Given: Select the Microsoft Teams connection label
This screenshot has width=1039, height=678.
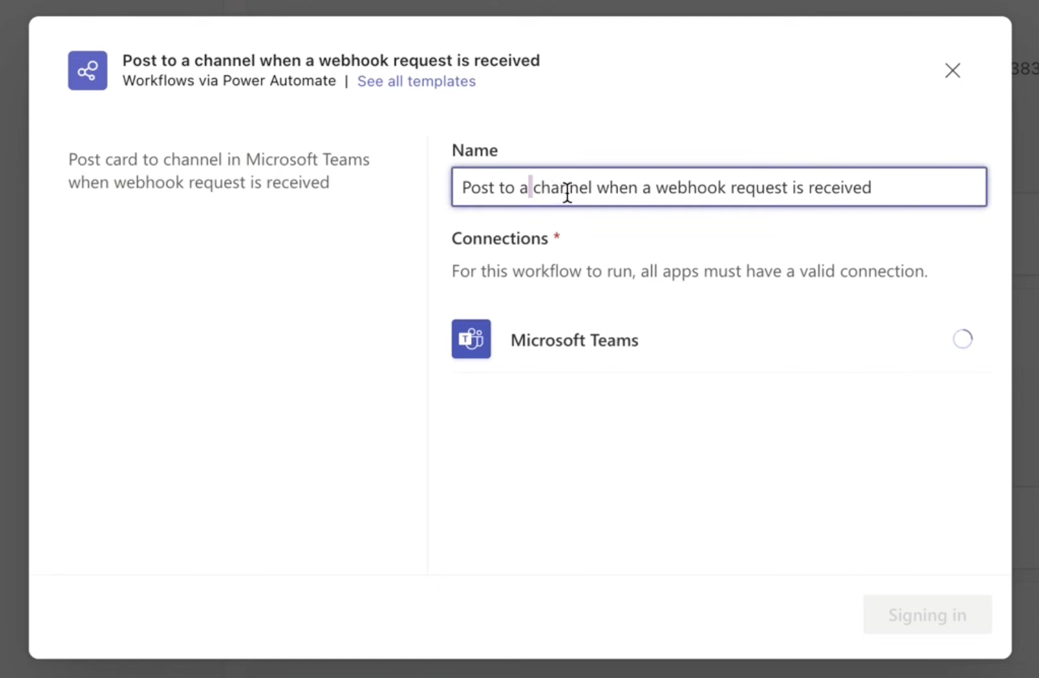Looking at the screenshot, I should 574,340.
